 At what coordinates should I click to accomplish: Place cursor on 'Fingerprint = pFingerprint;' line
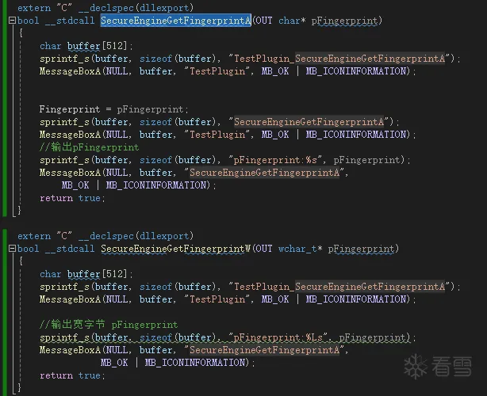coord(113,109)
